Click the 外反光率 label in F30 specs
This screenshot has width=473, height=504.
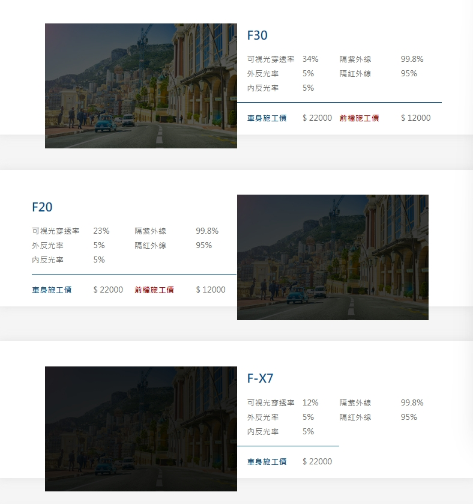coord(263,74)
